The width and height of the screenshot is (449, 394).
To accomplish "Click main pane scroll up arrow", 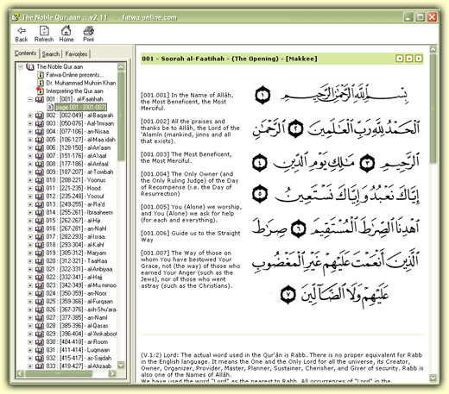I will [x=433, y=49].
